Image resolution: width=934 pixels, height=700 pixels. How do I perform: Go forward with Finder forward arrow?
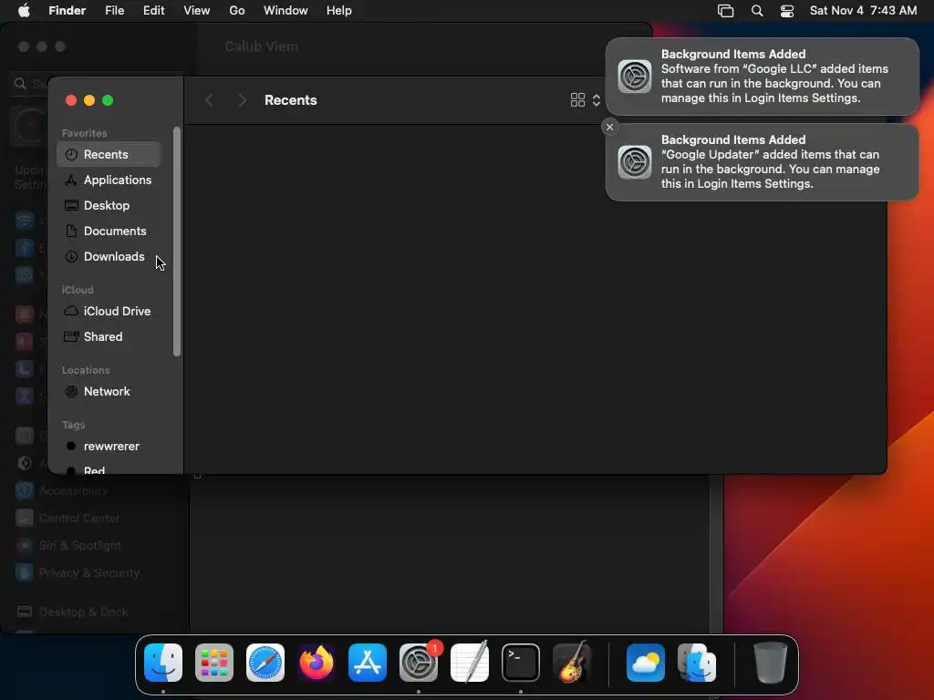(x=242, y=100)
